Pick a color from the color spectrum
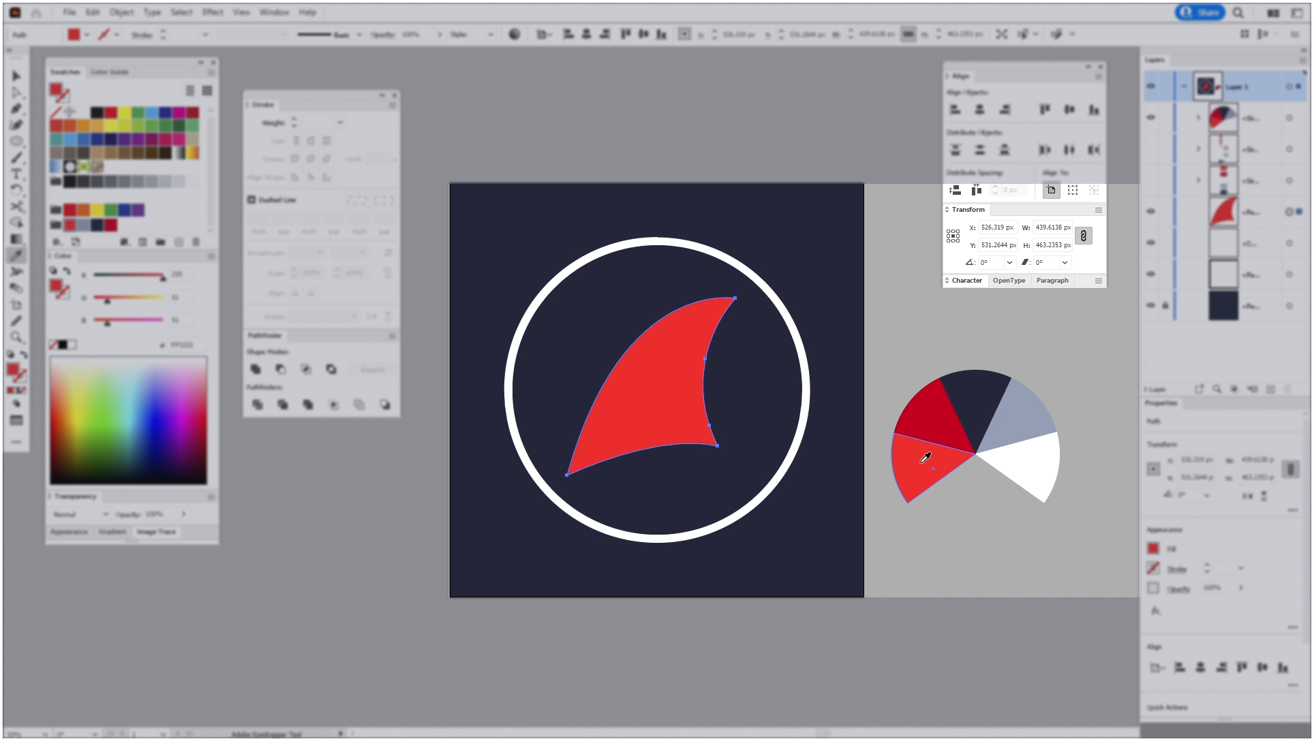Viewport: 1314px width, 741px height. [x=128, y=419]
